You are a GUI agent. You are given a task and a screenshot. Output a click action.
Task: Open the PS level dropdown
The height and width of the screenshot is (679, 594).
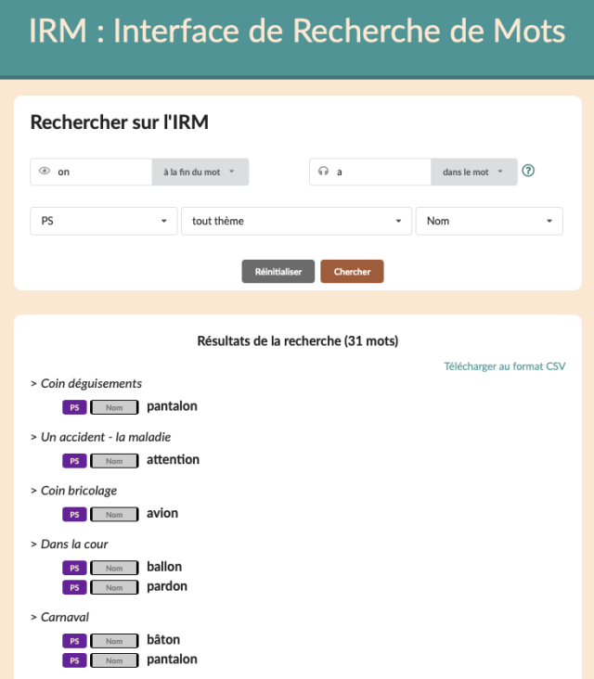[x=104, y=221]
